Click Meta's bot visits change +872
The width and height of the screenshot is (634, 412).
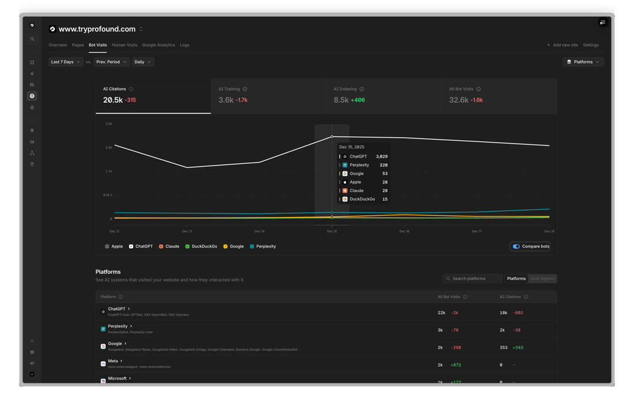[456, 365]
